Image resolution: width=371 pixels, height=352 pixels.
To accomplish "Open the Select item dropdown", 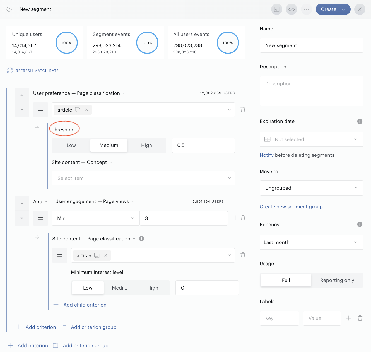I will click(x=143, y=178).
